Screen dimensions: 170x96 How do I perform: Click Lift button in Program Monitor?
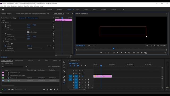[134, 53]
